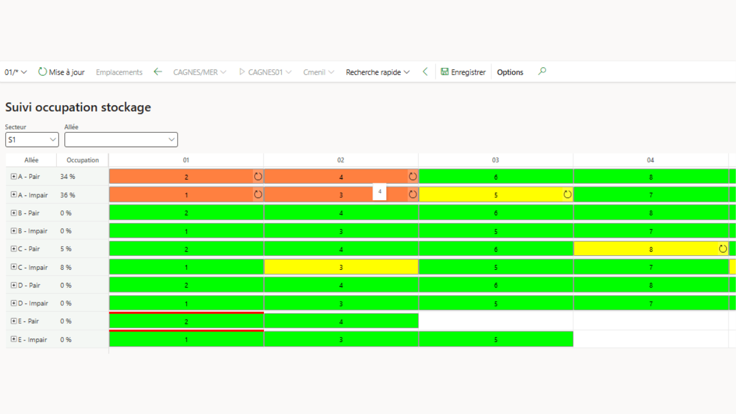The width and height of the screenshot is (736, 414).
Task: Open Options in the toolbar
Action: tap(510, 72)
